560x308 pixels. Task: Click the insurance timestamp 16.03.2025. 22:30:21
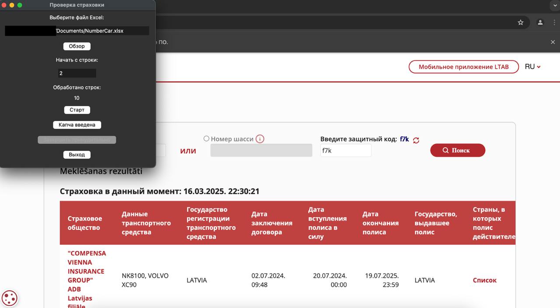pyautogui.click(x=221, y=191)
